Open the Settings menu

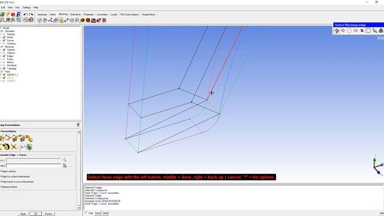26,8
